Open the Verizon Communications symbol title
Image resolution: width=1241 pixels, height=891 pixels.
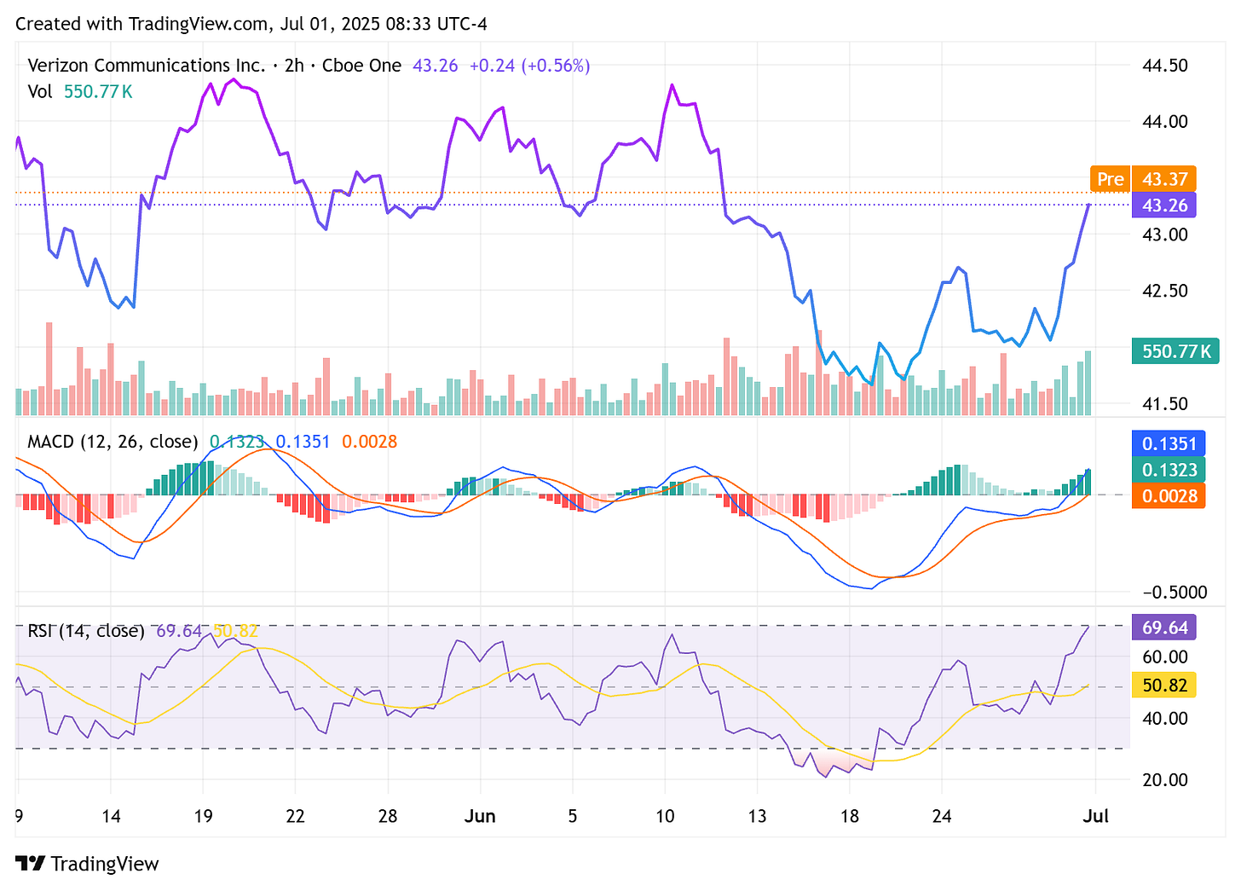click(145, 65)
